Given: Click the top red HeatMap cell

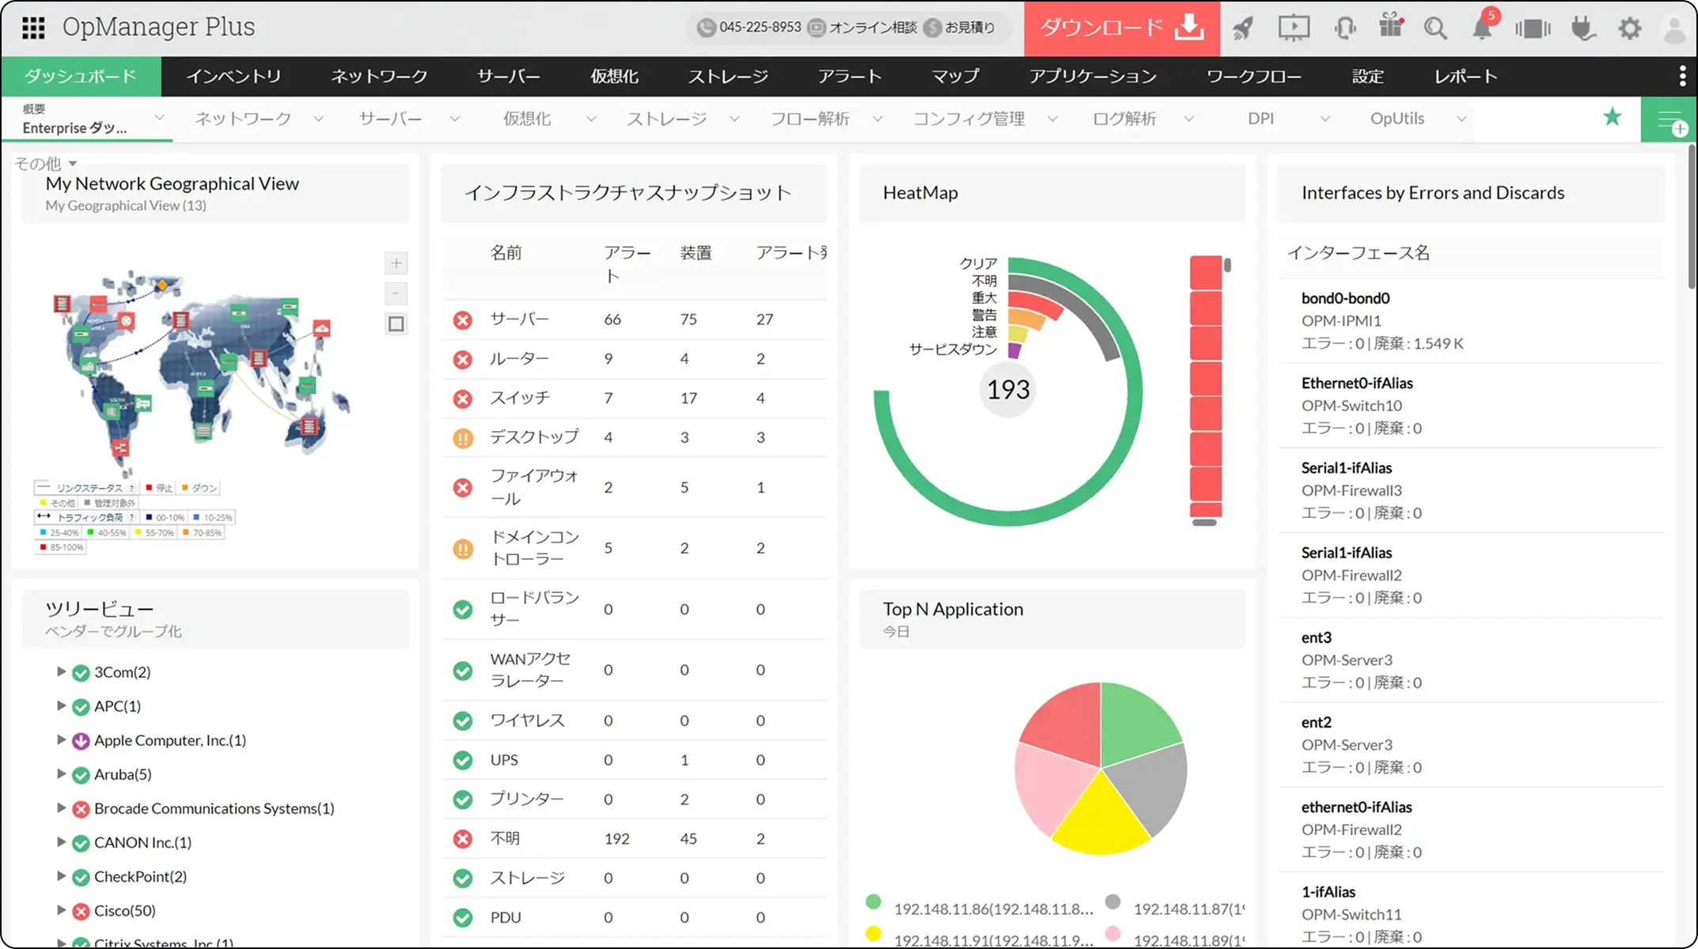Looking at the screenshot, I should click(1206, 272).
